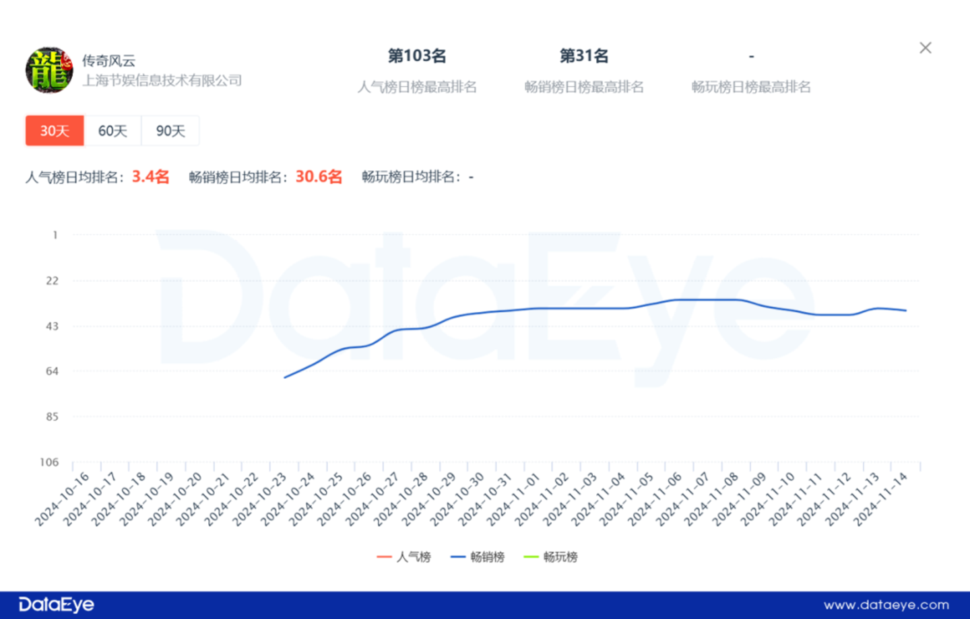Click the DataEye logo in footer
The height and width of the screenshot is (619, 970).
coord(57,604)
